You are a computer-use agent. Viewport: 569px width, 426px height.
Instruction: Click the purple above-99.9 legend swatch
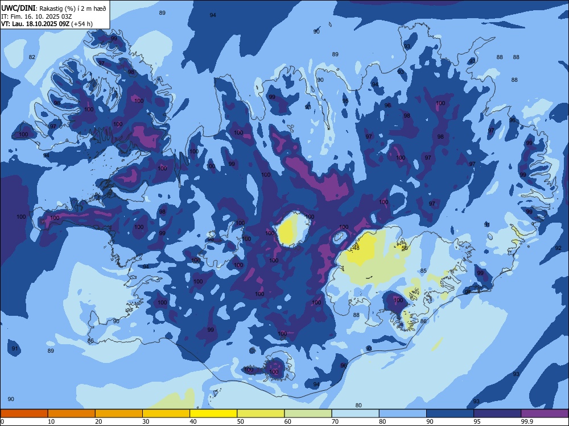point(545,414)
